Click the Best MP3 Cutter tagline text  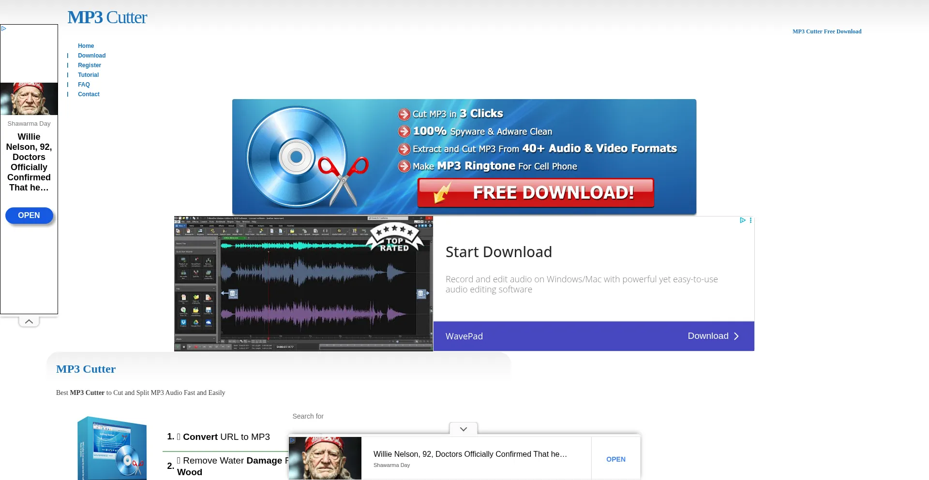tap(141, 393)
